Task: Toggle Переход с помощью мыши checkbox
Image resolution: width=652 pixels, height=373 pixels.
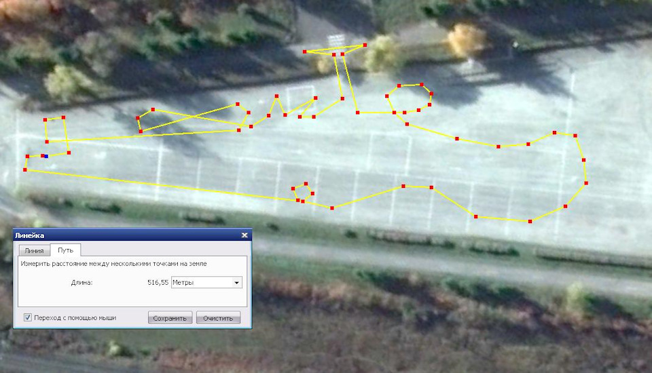Action: (x=28, y=317)
